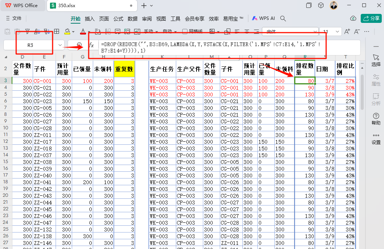Add a new tab with plus button
Screen dimensions: 384x249
(144, 6)
